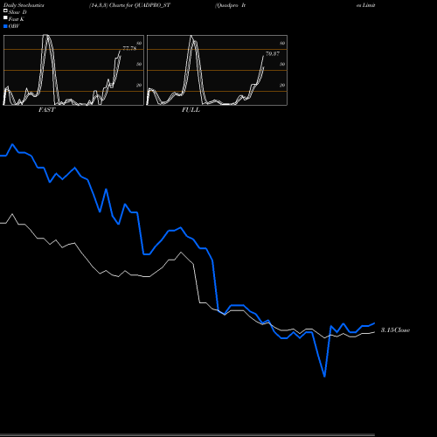Select the FULL stochastic chart thumbnail

[217, 70]
